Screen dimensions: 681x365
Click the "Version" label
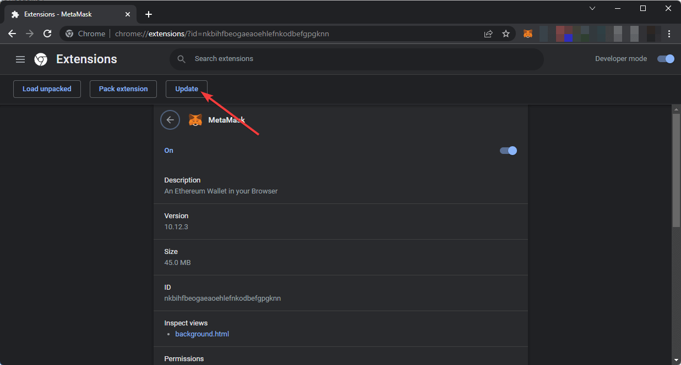pos(176,216)
